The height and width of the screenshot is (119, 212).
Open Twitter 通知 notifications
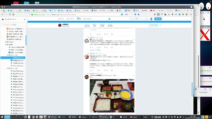[x=79, y=19]
